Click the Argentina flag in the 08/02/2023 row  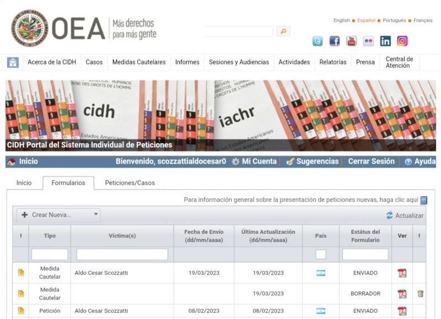click(321, 311)
